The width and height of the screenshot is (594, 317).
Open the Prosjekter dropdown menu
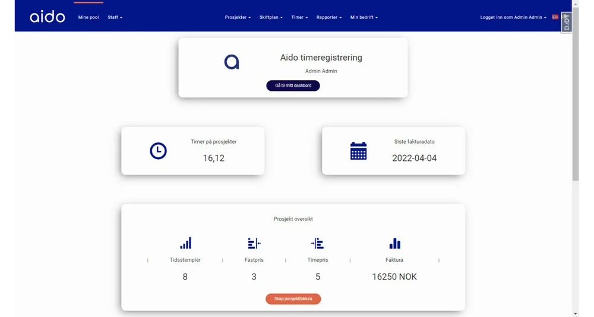pos(238,17)
